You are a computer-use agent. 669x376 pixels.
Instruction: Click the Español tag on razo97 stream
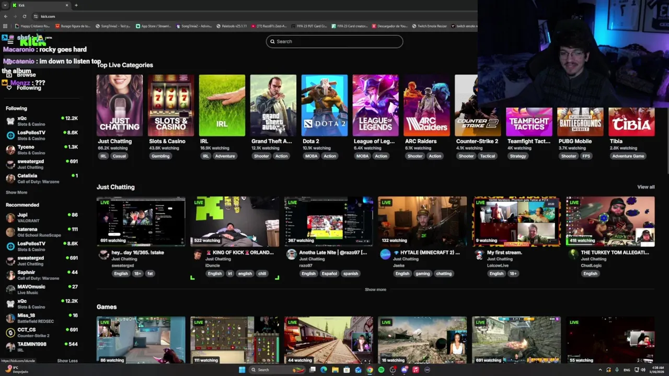pos(329,274)
